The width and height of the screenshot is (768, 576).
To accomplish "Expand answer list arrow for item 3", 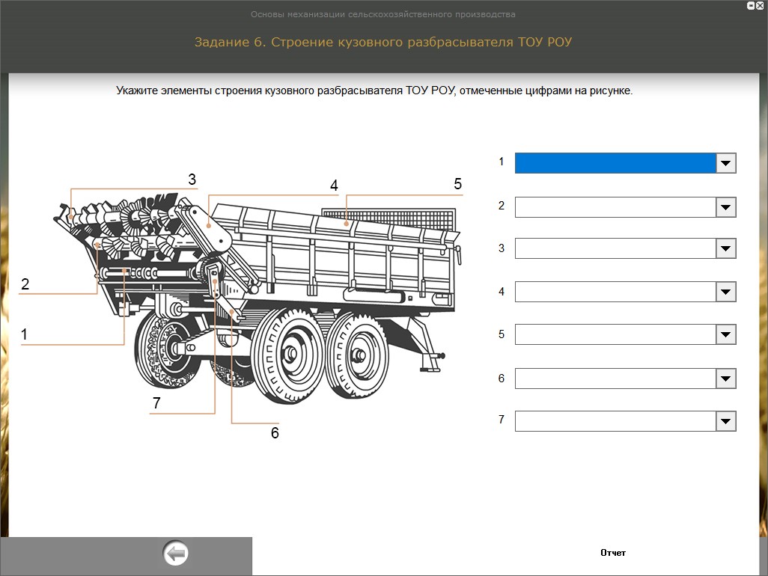I will point(726,249).
